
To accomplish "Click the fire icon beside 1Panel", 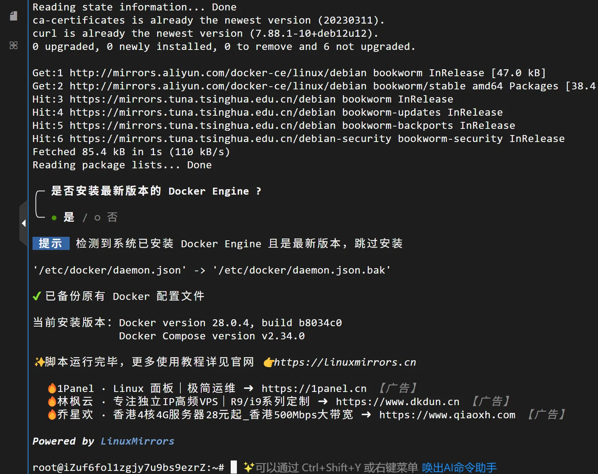I will [52, 388].
